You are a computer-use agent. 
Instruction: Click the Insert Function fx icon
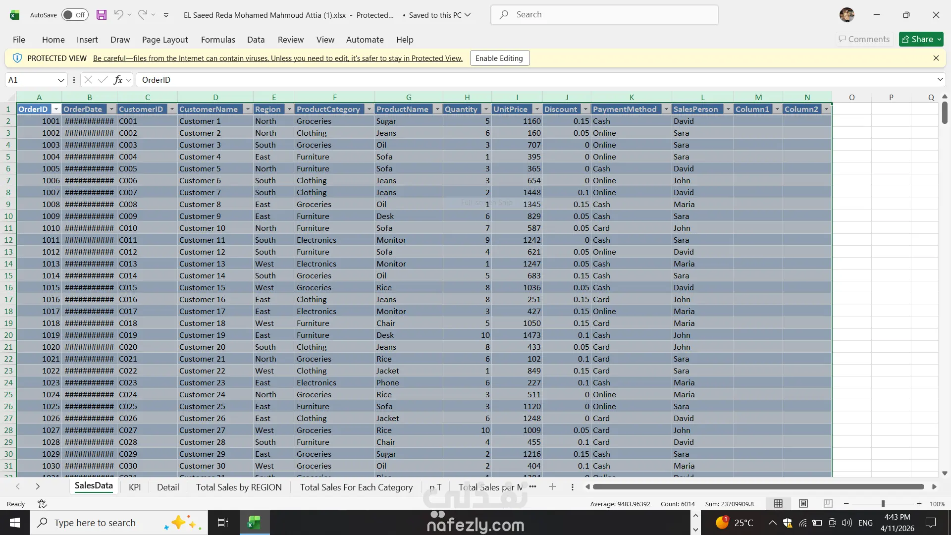coord(118,80)
